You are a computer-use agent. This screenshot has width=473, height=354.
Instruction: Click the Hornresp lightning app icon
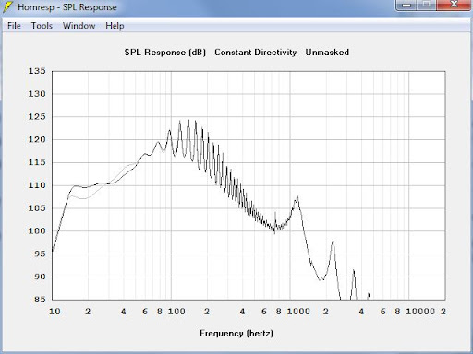pos(7,6)
